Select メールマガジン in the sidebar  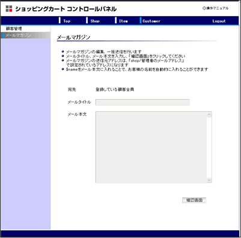[25, 35]
